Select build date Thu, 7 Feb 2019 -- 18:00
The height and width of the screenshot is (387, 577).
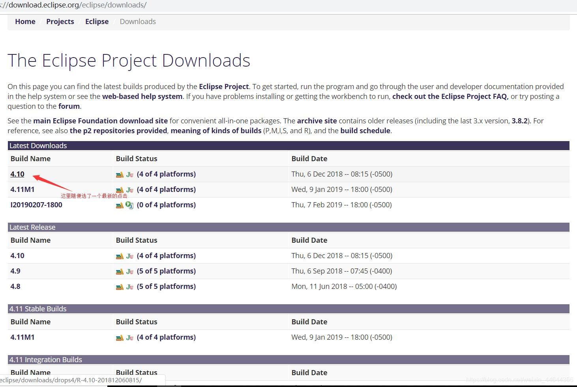pyautogui.click(x=341, y=205)
